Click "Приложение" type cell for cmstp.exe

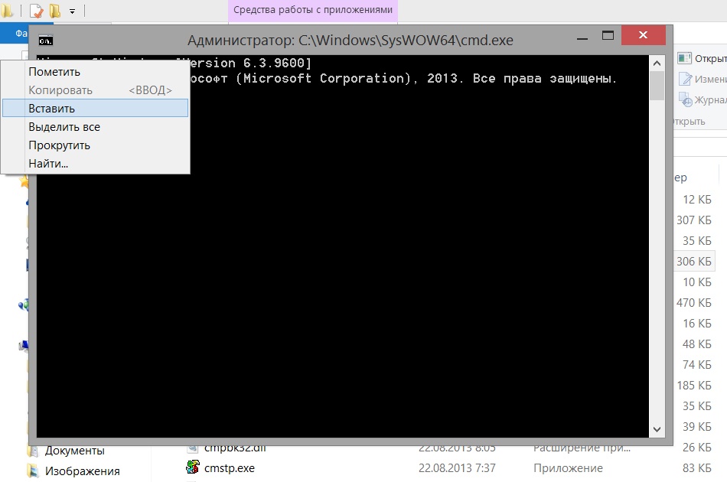[x=568, y=468]
